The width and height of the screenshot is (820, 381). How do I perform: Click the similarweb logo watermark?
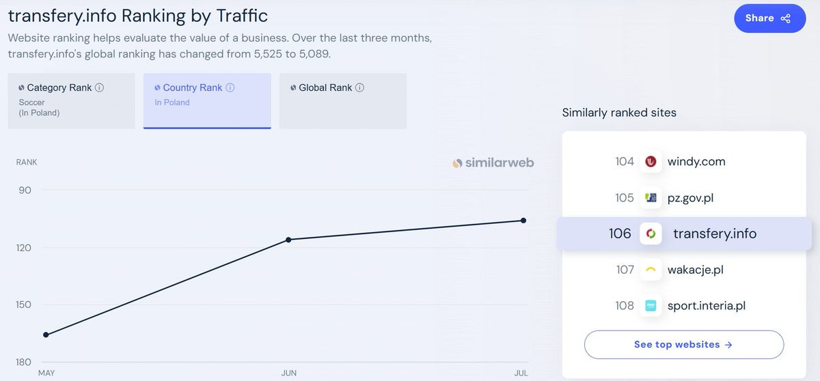[493, 163]
